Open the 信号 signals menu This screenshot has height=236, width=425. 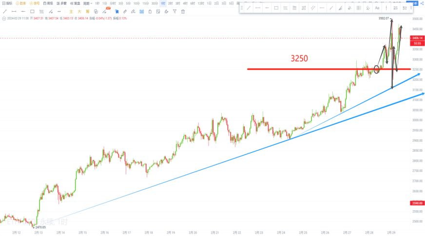point(35,3)
